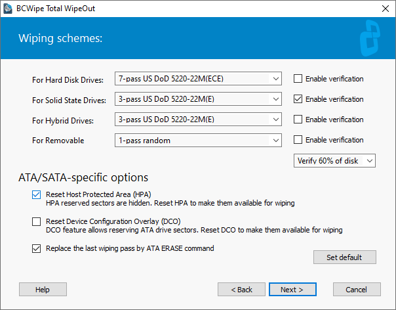The width and height of the screenshot is (396, 310).
Task: Close the BCWipe Total WipeOut window
Action: click(x=385, y=9)
